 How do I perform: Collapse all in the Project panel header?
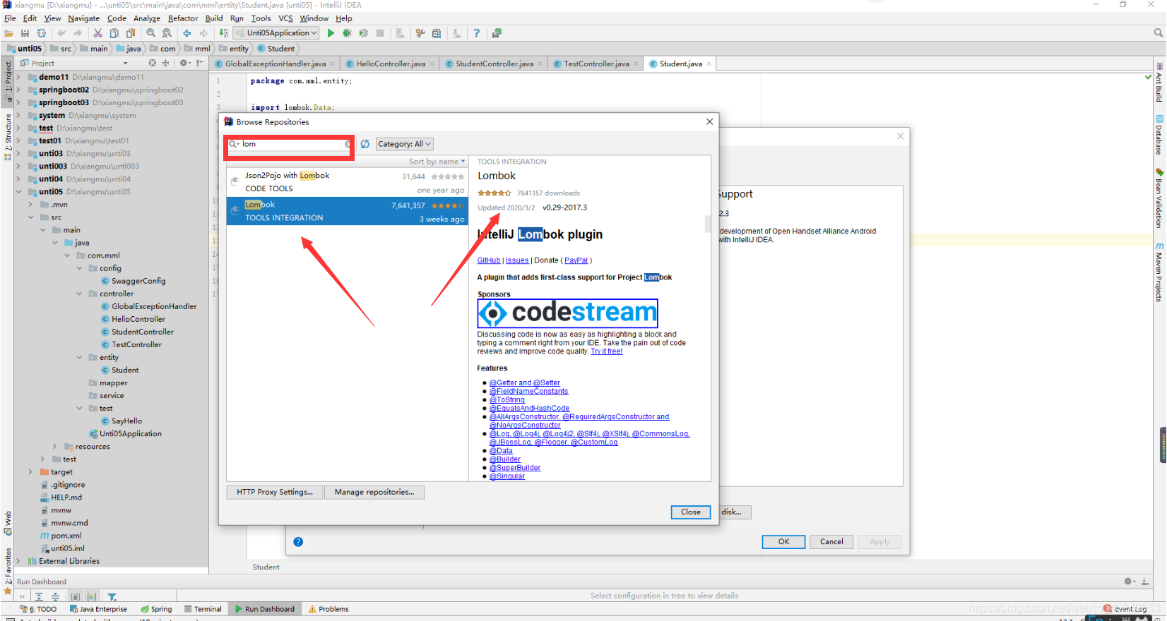pos(166,63)
